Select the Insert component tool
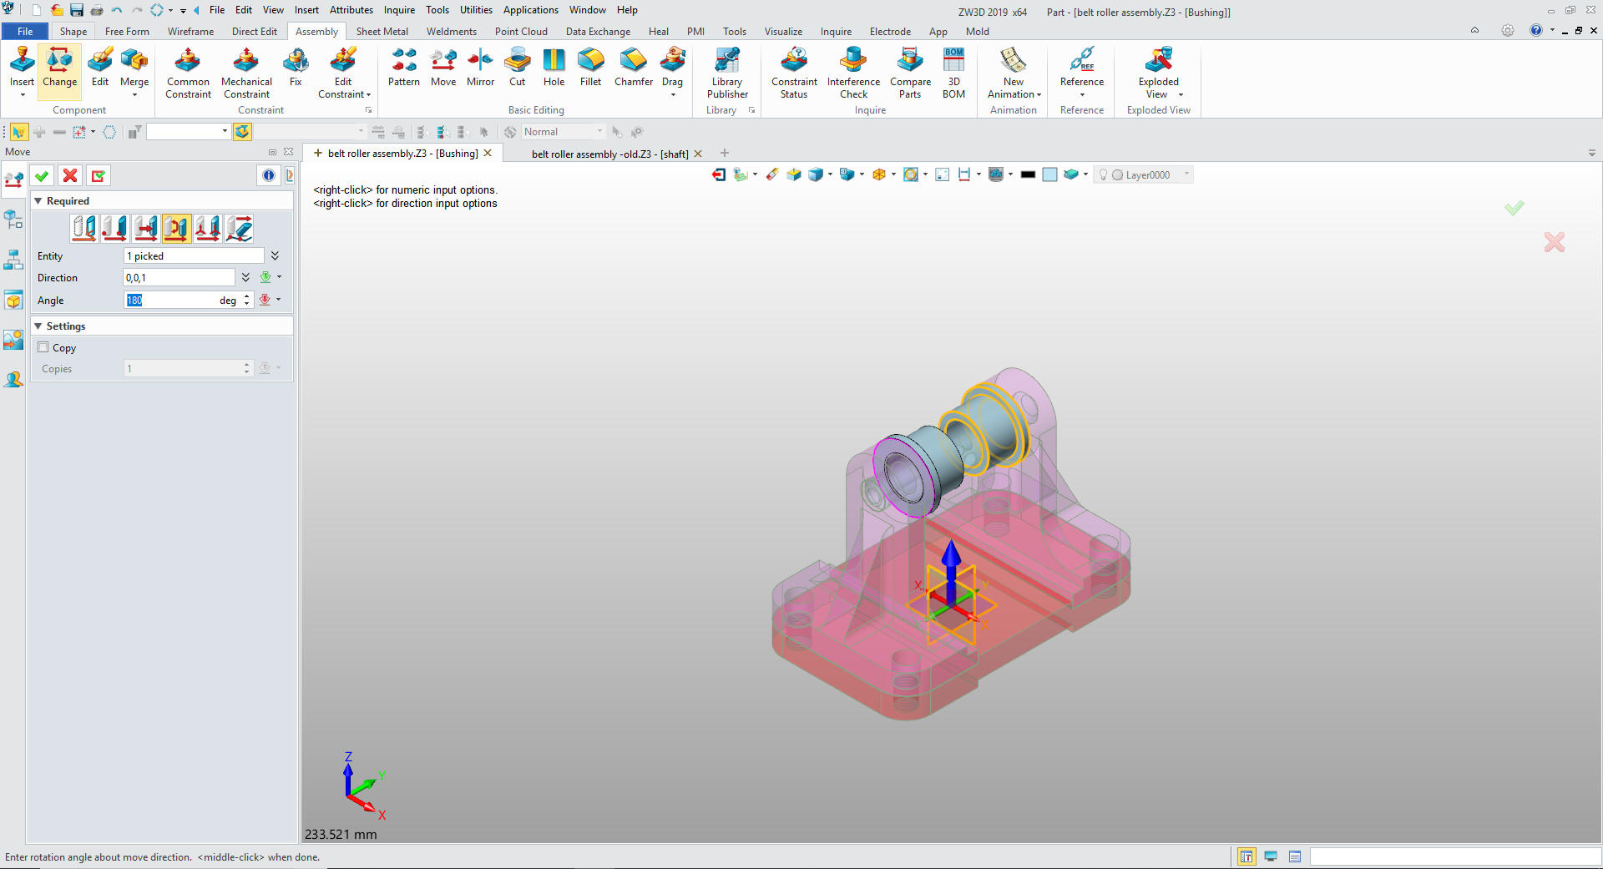The width and height of the screenshot is (1603, 869). coord(22,65)
